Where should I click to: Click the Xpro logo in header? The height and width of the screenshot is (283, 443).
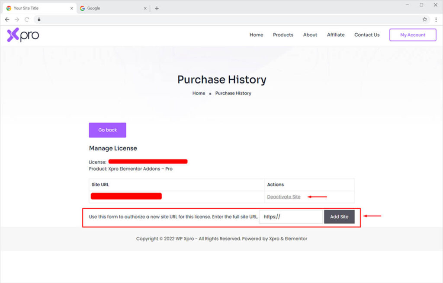[23, 35]
